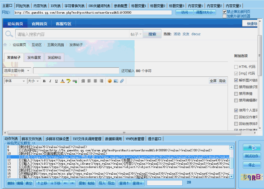The width and height of the screenshot is (264, 189).
Task: Click the 导出 export button
Action: (111, 183)
